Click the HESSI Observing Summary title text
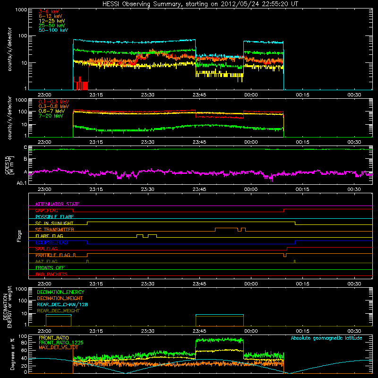 (200, 4)
